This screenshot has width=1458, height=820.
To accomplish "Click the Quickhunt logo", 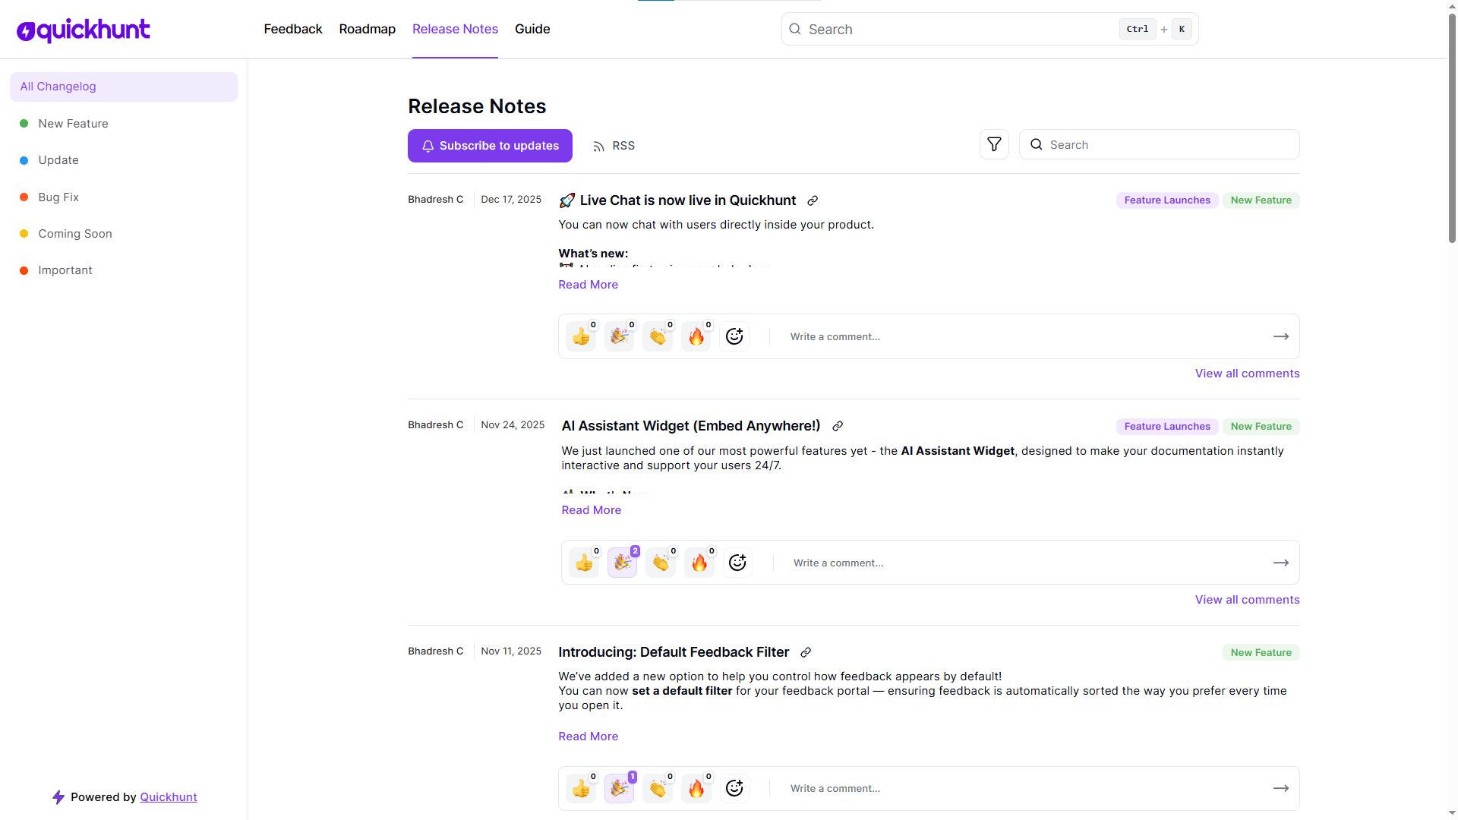I will pos(84,30).
